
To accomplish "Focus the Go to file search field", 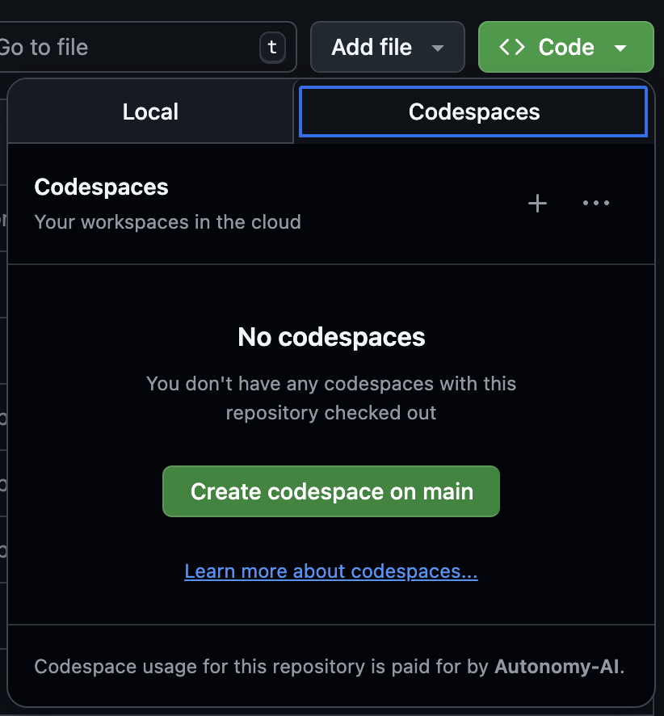I will (147, 47).
